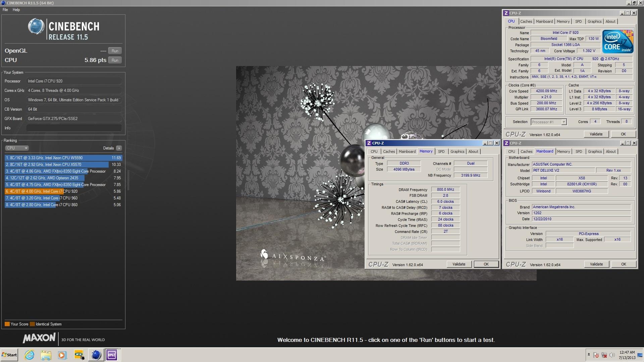The width and height of the screenshot is (644, 362).
Task: Click Validate in the top CPU-Z window
Action: (x=596, y=134)
